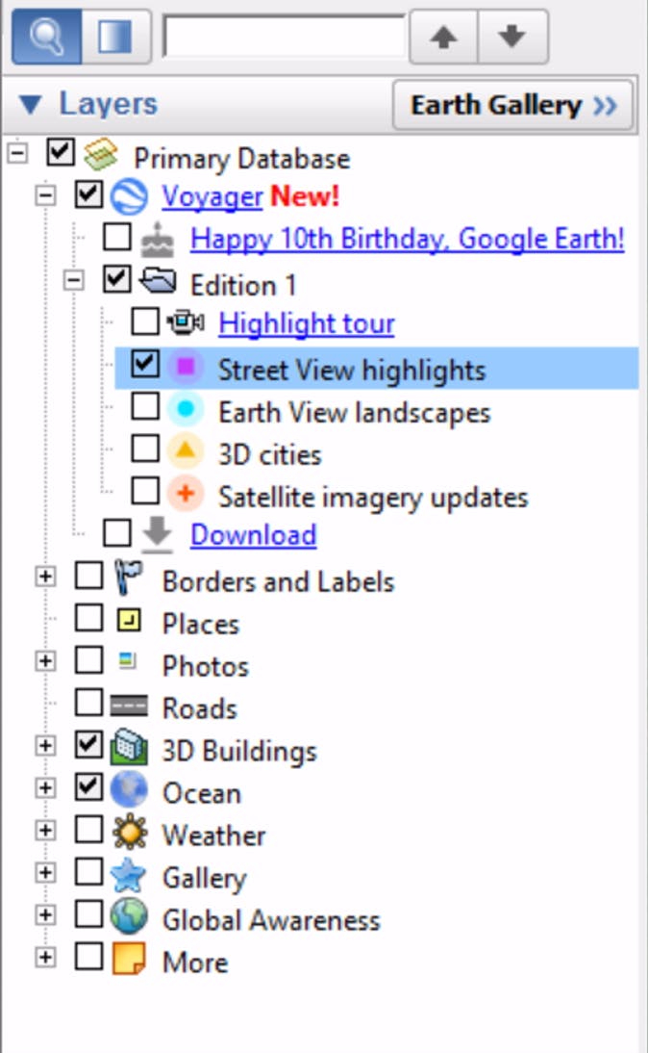Collapse the Voyager folder node

tap(44, 195)
